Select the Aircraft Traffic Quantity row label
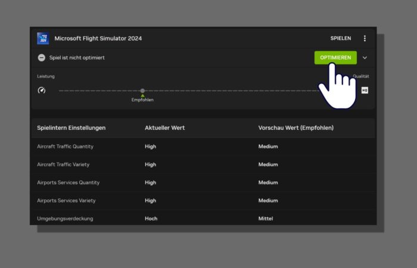Screen dimensions: 417x268 tap(65, 147)
